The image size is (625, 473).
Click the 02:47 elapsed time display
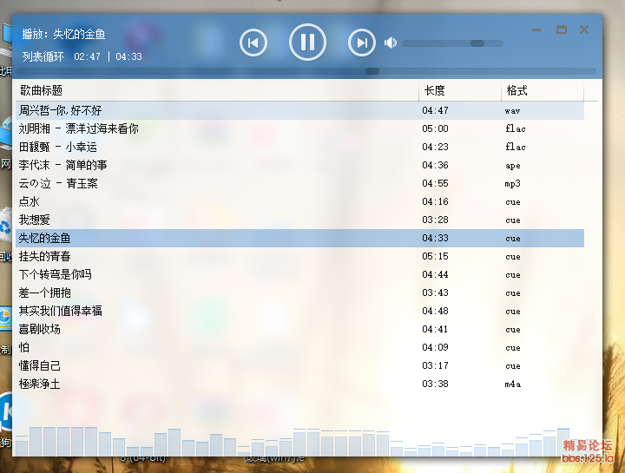click(88, 56)
